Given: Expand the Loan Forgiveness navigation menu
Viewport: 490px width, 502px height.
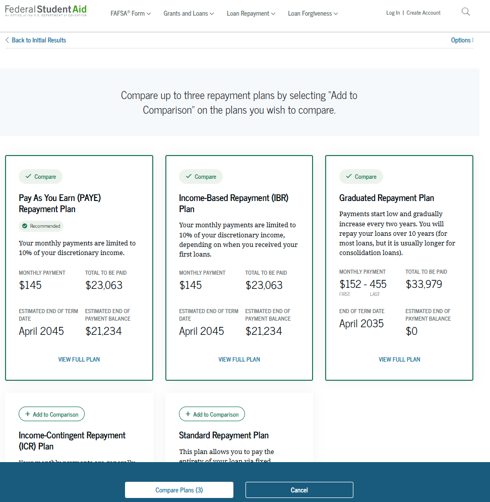Looking at the screenshot, I should (313, 14).
